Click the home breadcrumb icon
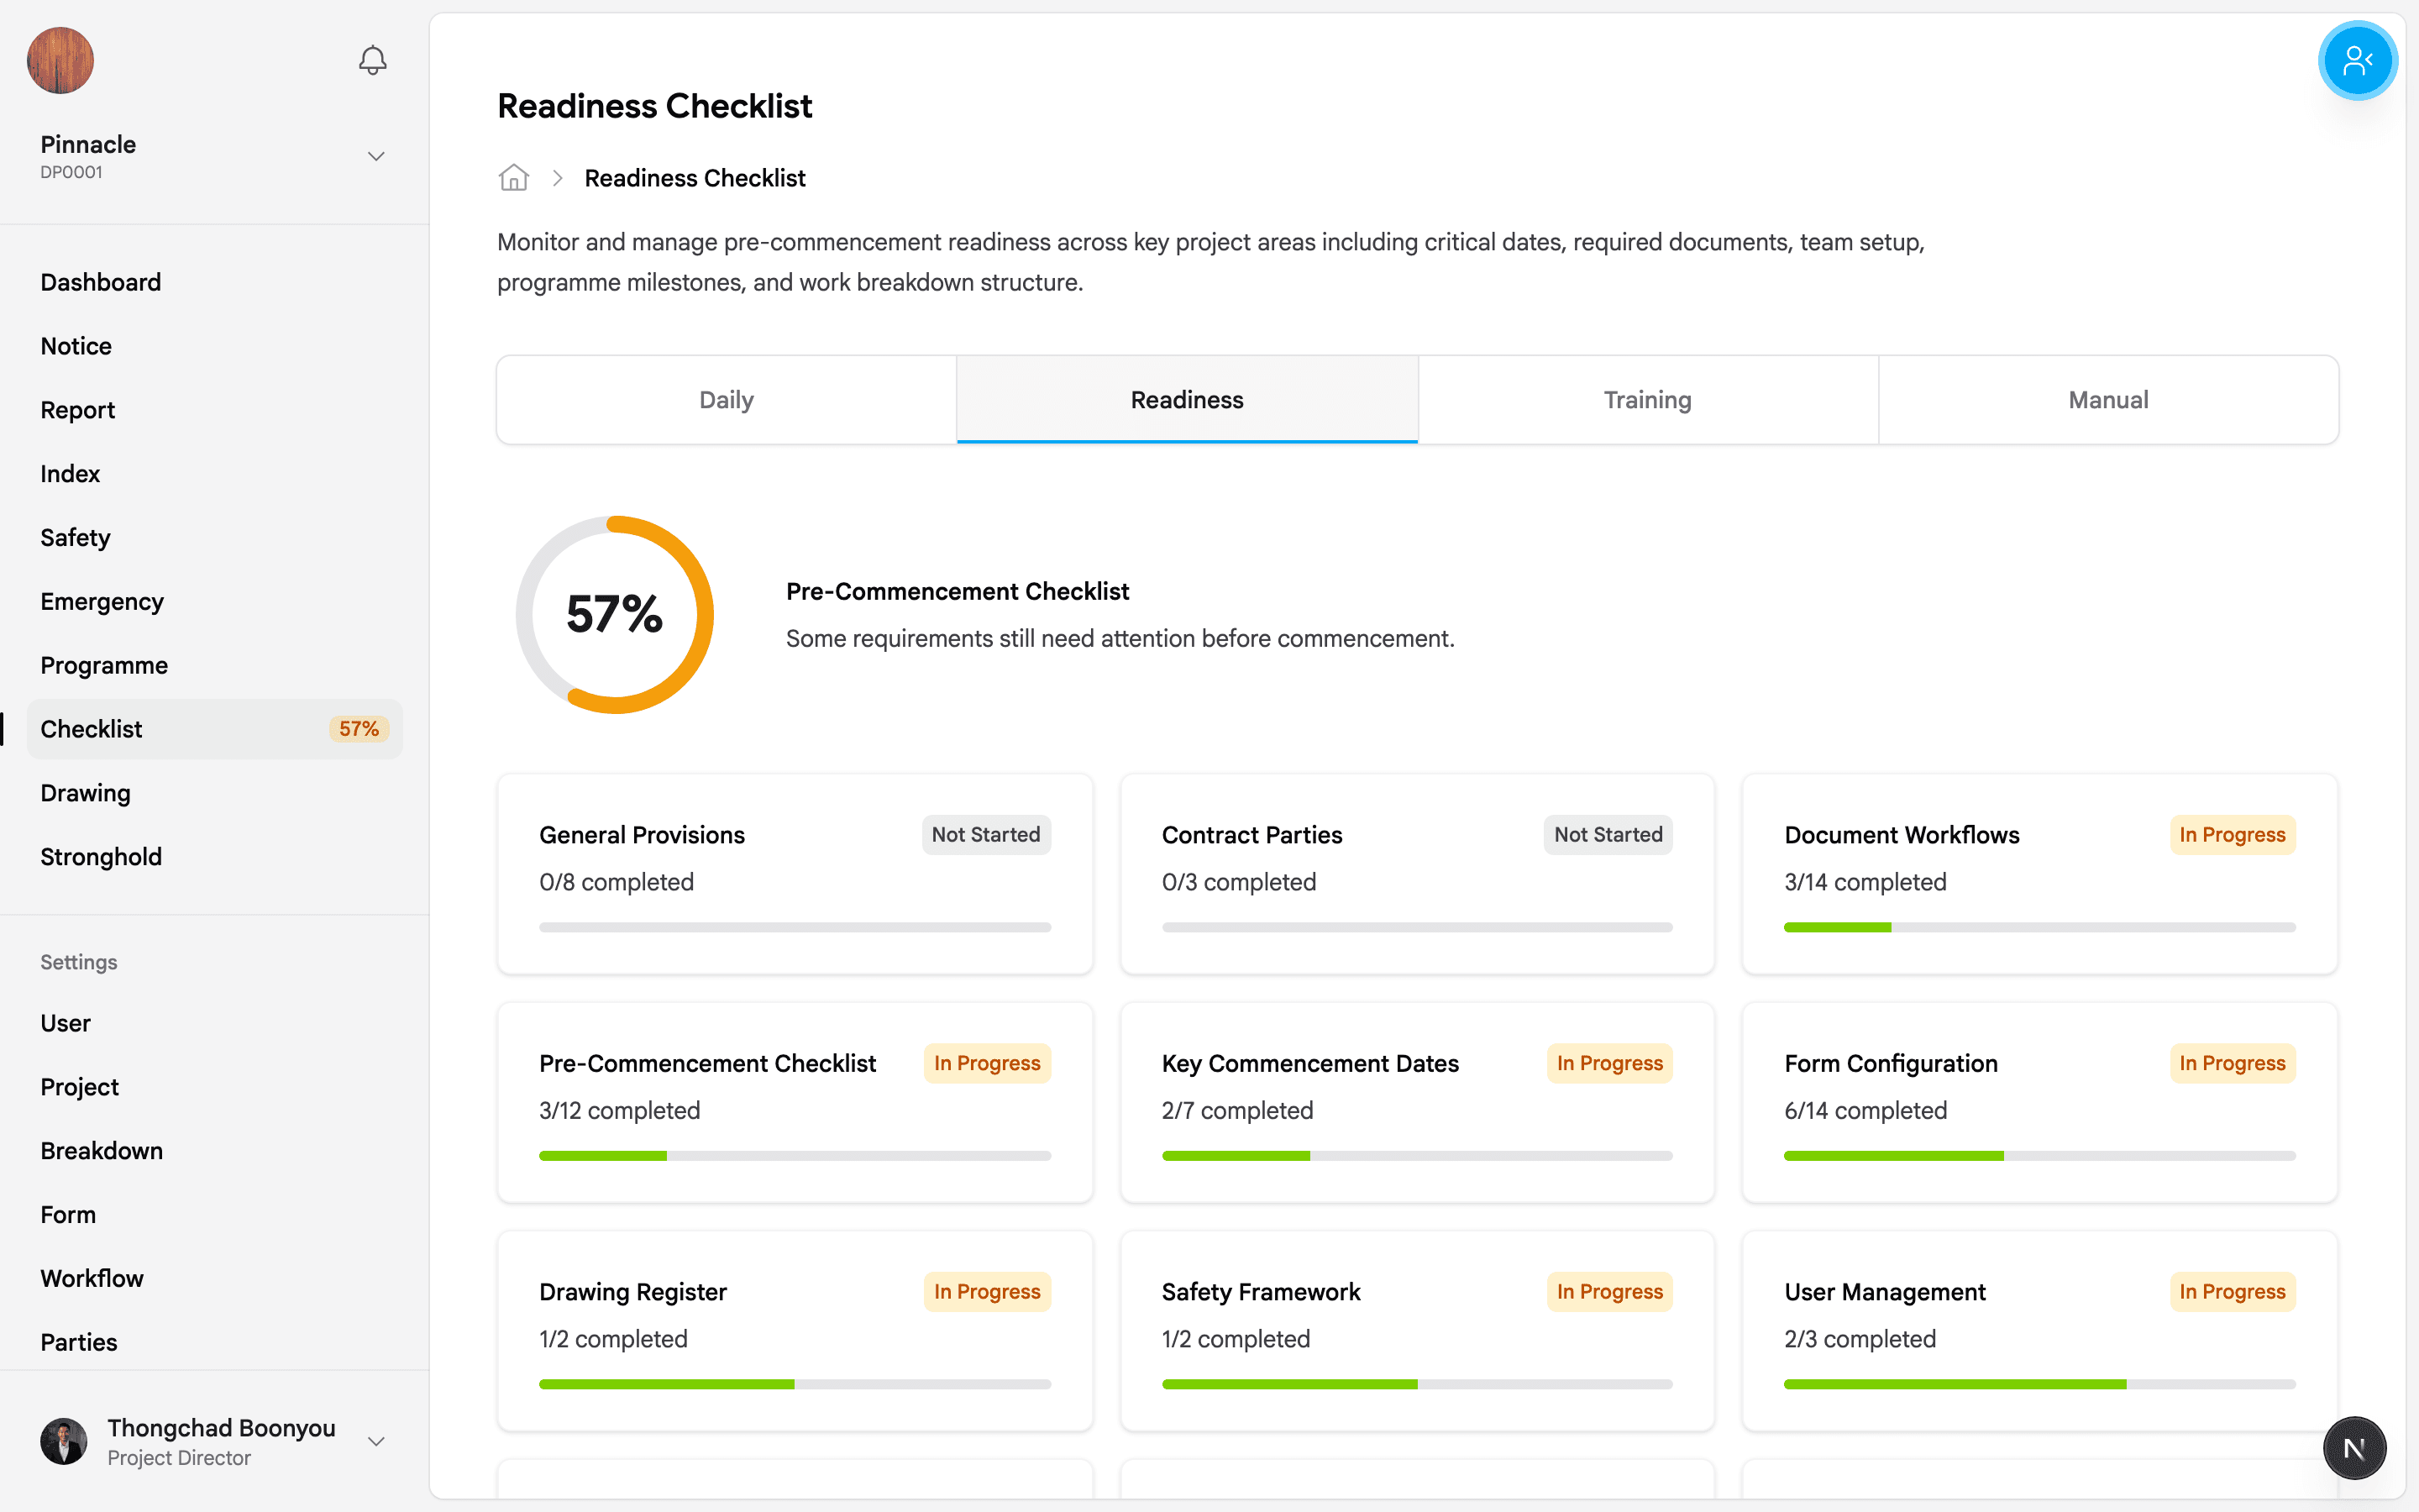The image size is (2419, 1512). coord(513,177)
